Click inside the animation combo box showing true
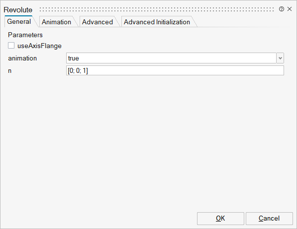The width and height of the screenshot is (297, 229). click(171, 58)
